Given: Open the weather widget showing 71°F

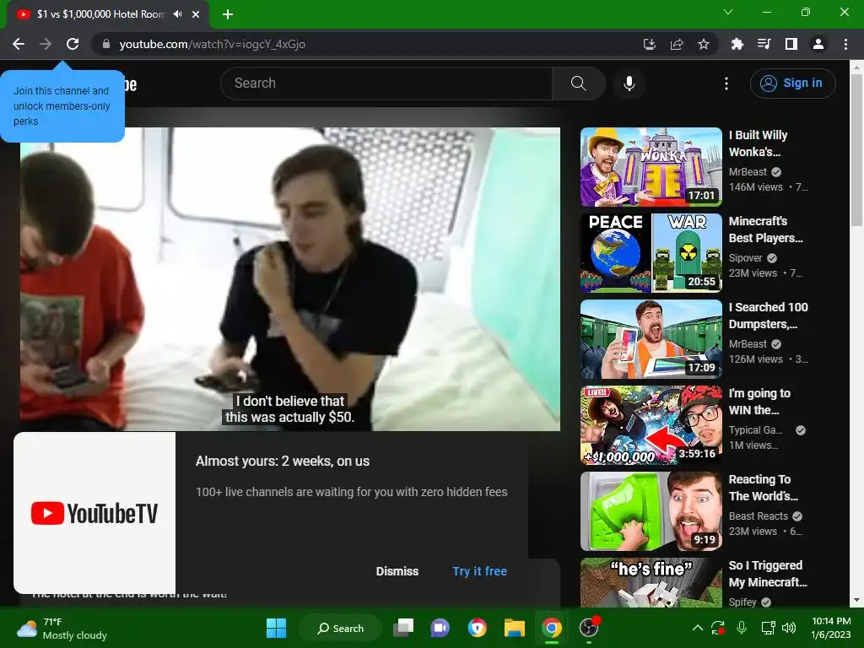Looking at the screenshot, I should coord(62,629).
